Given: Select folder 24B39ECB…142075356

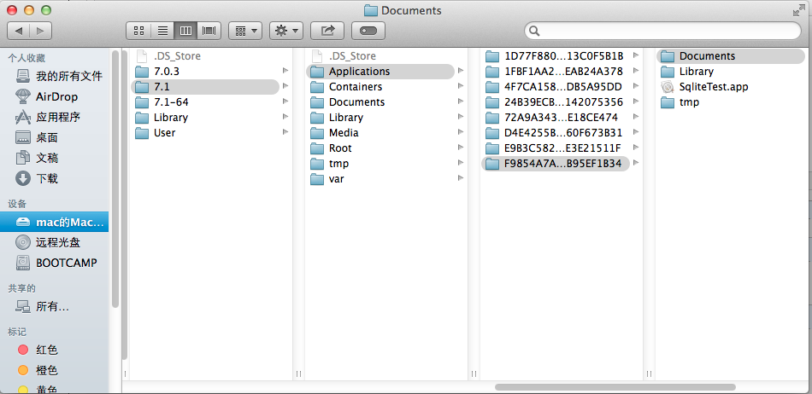Looking at the screenshot, I should click(x=557, y=102).
